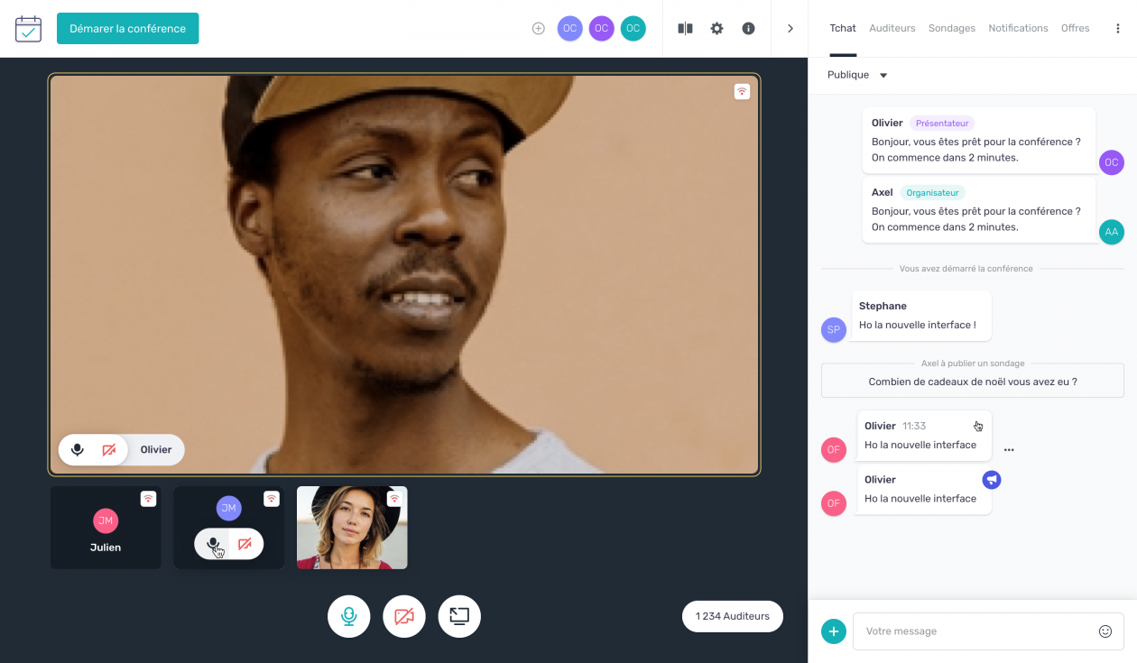Switch to the Auditeurs tab
The image size is (1137, 663).
pos(892,29)
